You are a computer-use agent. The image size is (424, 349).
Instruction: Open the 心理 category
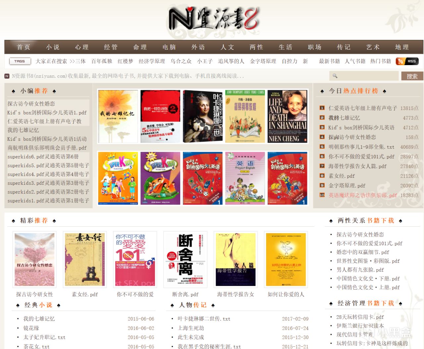(x=82, y=47)
